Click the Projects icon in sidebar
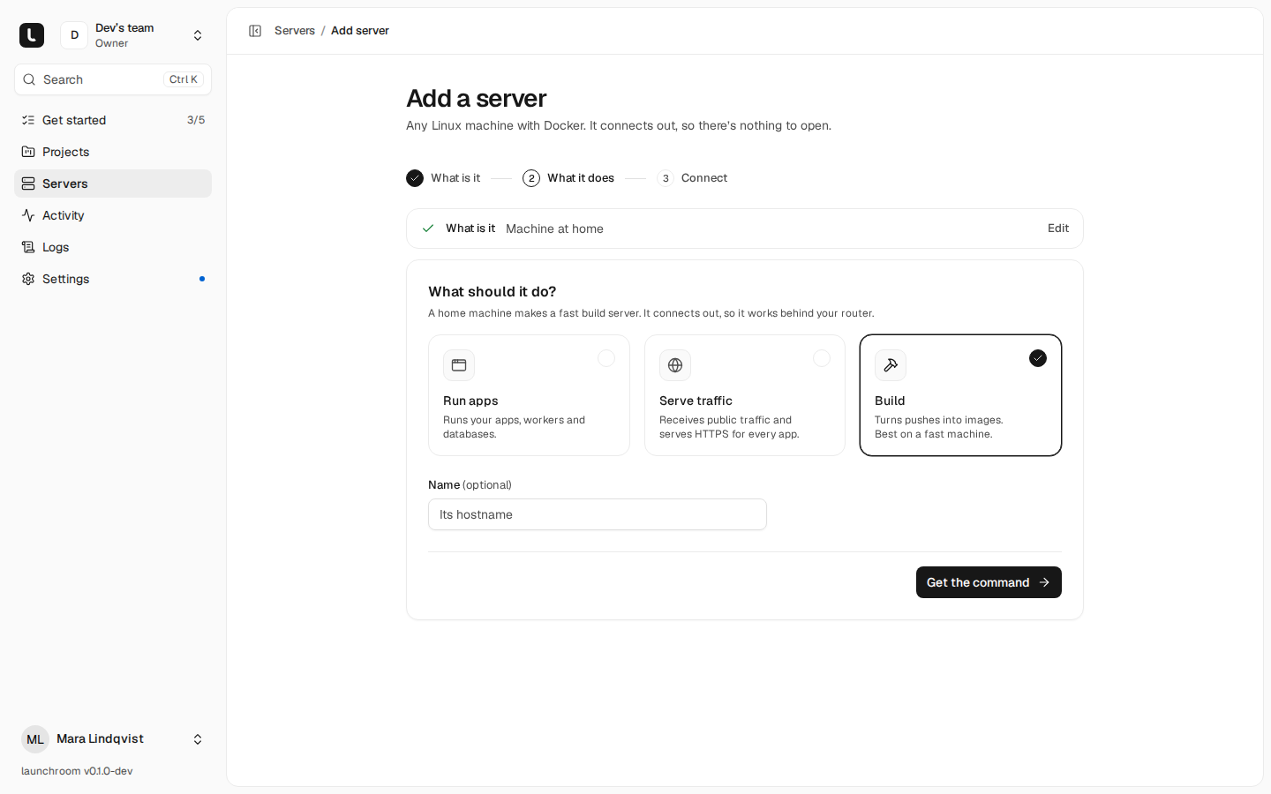Viewport: 1271px width, 794px height. 28,152
